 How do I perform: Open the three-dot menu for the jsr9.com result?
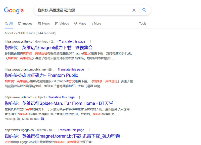click(80, 97)
